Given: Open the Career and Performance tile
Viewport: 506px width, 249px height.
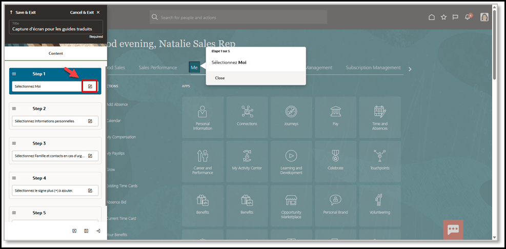Looking at the screenshot, I should [203, 161].
